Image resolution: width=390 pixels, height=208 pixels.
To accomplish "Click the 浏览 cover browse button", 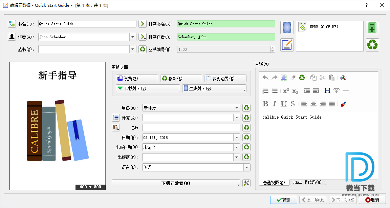I will tap(137, 78).
